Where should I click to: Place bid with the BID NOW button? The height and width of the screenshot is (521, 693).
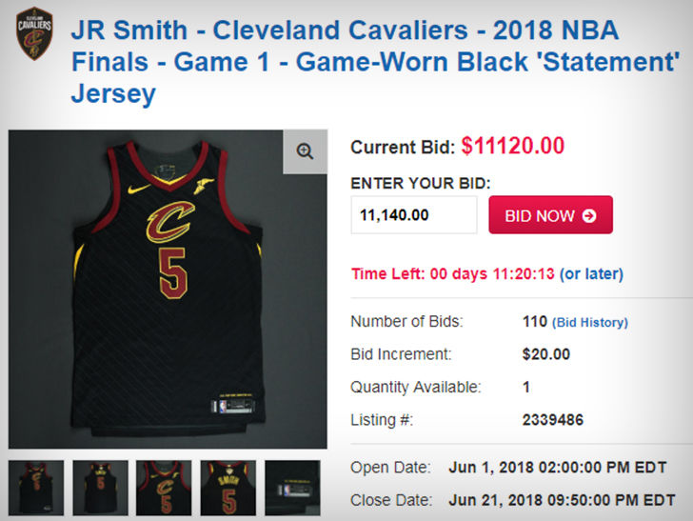click(550, 215)
